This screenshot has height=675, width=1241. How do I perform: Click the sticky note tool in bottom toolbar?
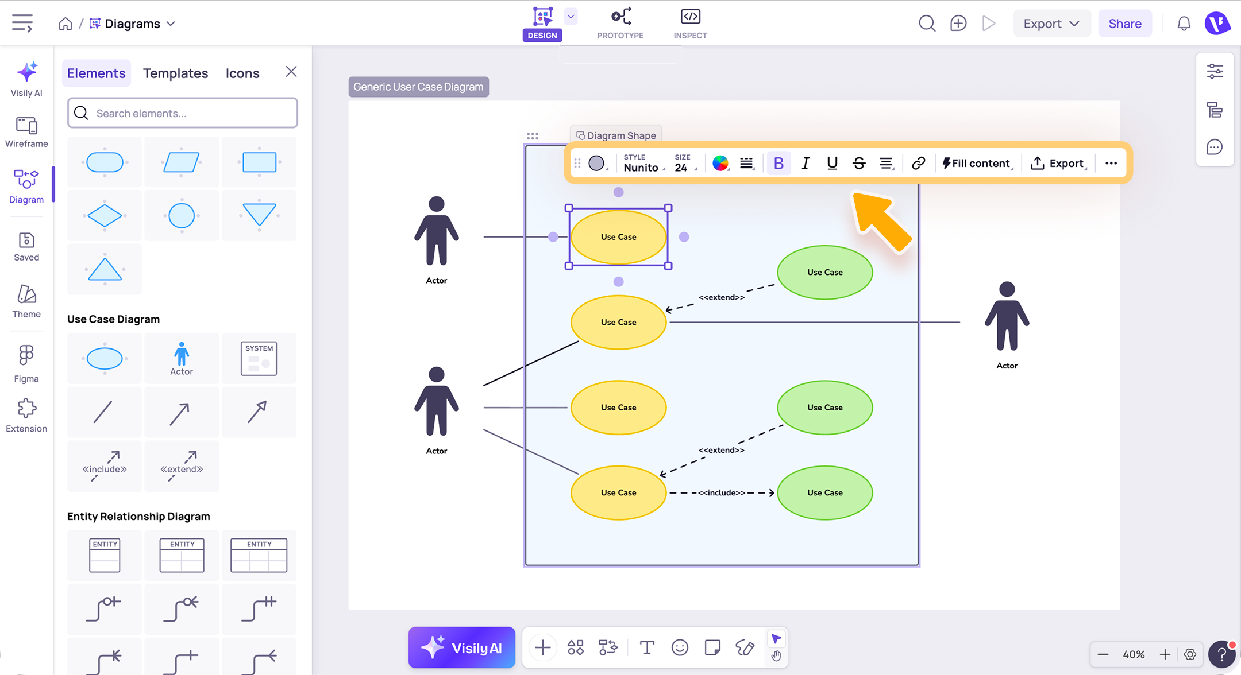pyautogui.click(x=712, y=648)
